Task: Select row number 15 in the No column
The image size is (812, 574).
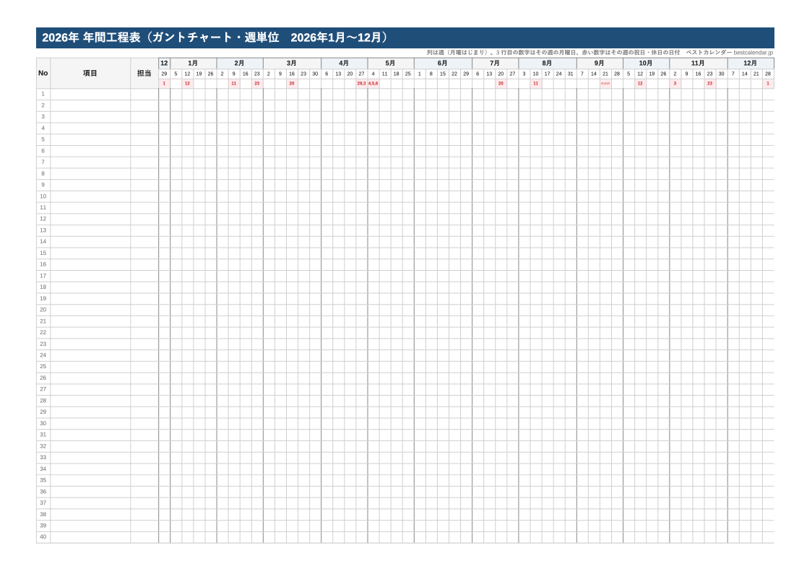Action: coord(43,253)
